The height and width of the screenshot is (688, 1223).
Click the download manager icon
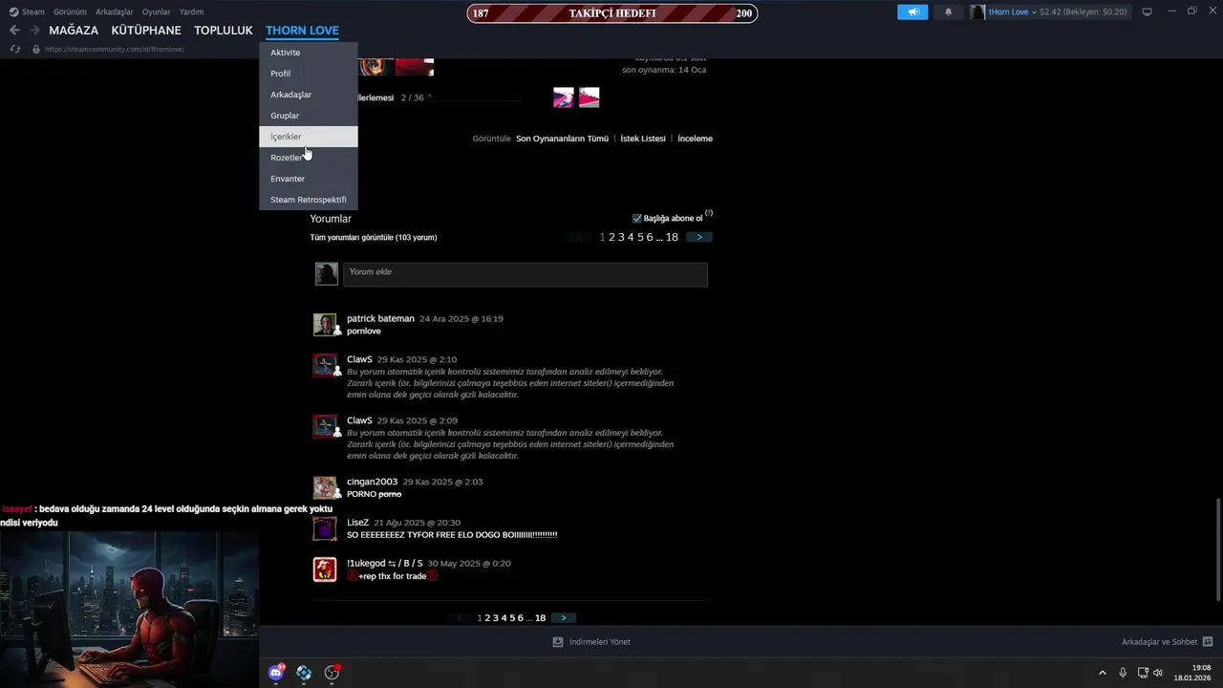[x=558, y=642]
